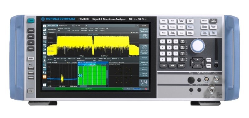Expand the tab bar dropdown arrow
Viewport: 249px width, 118px height.
point(137,25)
